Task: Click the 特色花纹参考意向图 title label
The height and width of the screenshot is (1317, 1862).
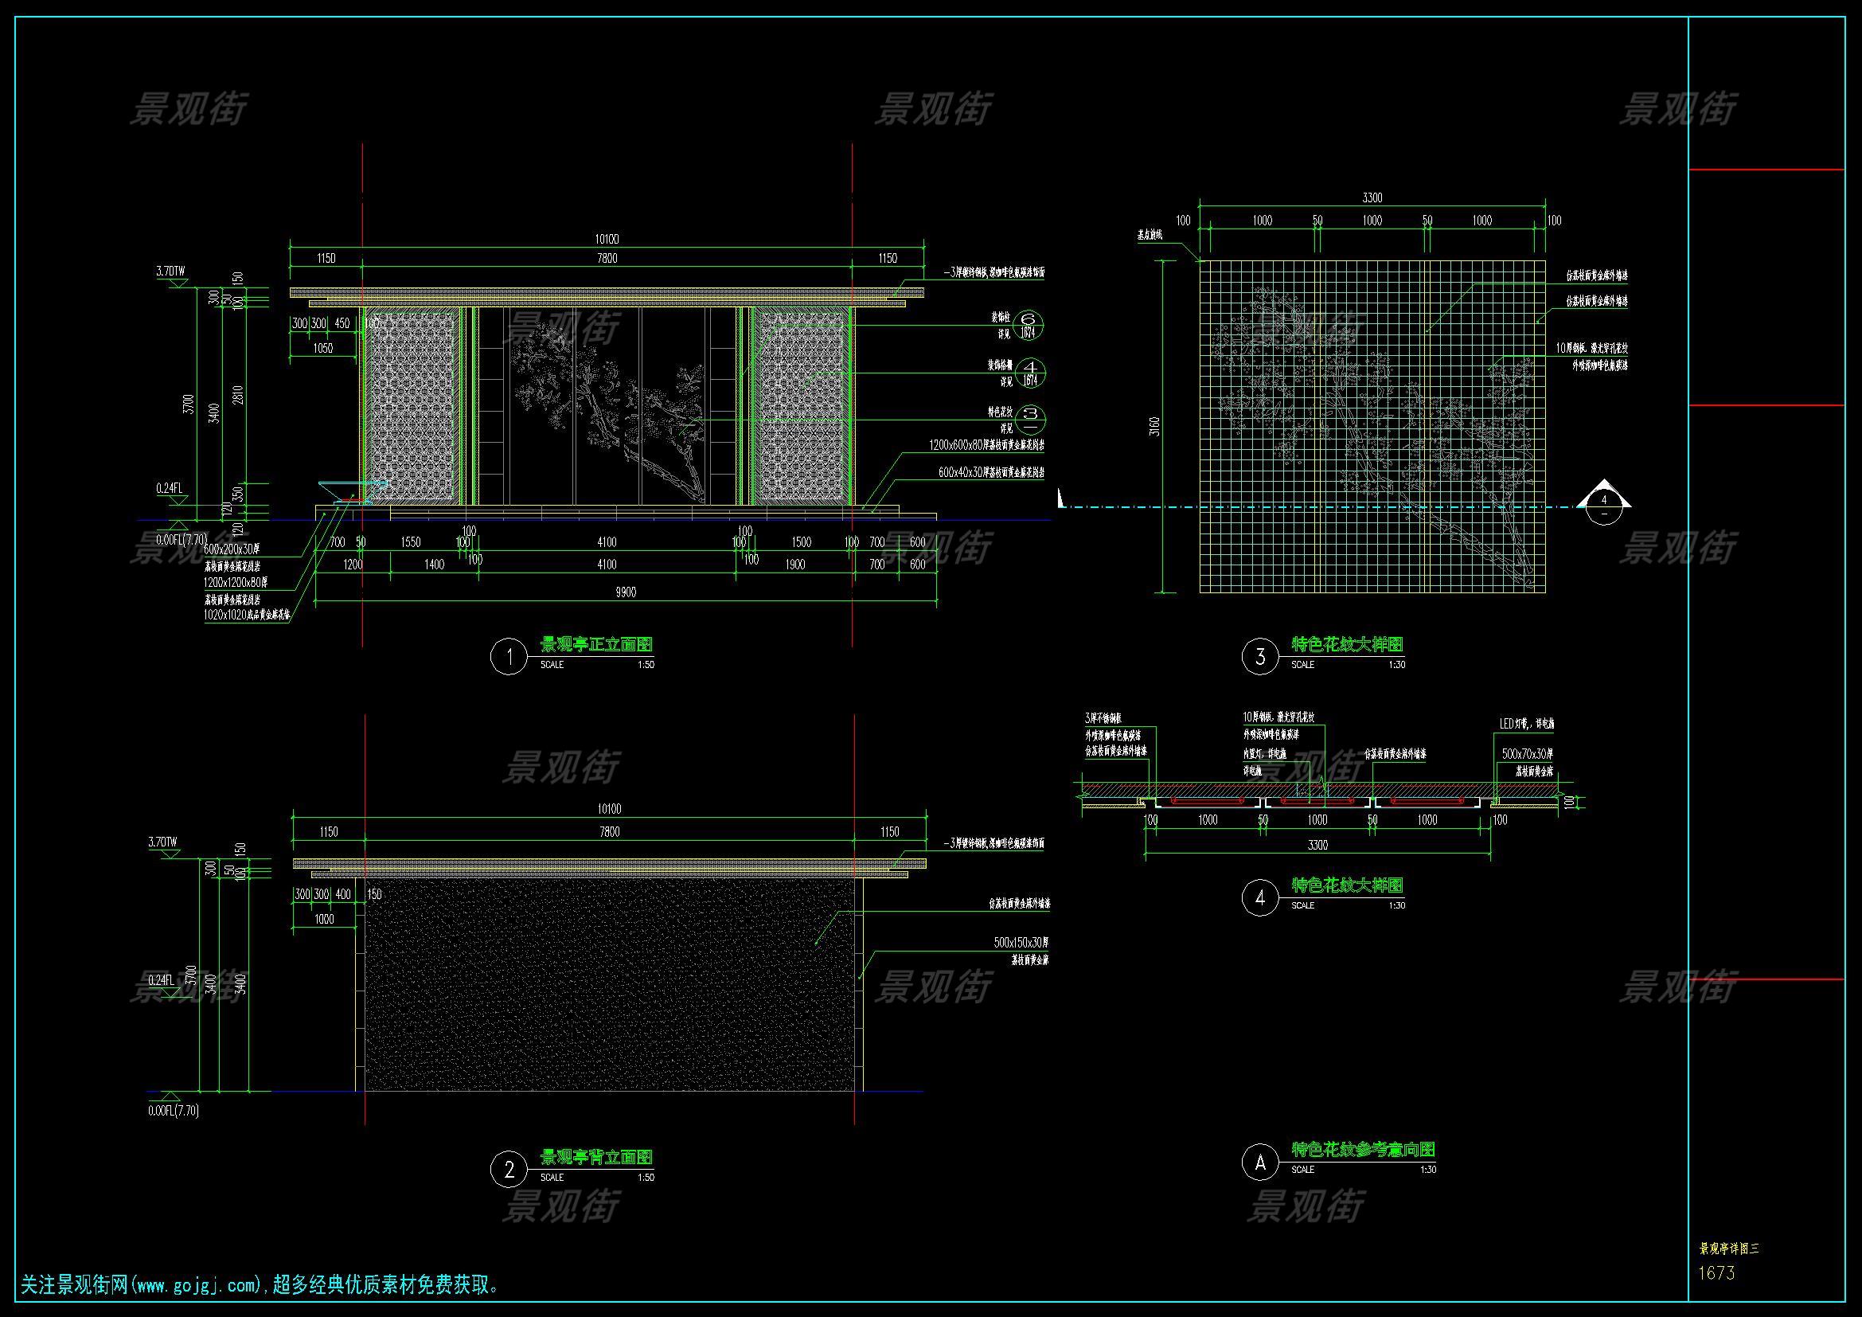Action: [x=1363, y=1150]
